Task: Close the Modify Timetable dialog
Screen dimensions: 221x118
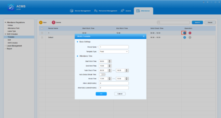Action: point(144,36)
